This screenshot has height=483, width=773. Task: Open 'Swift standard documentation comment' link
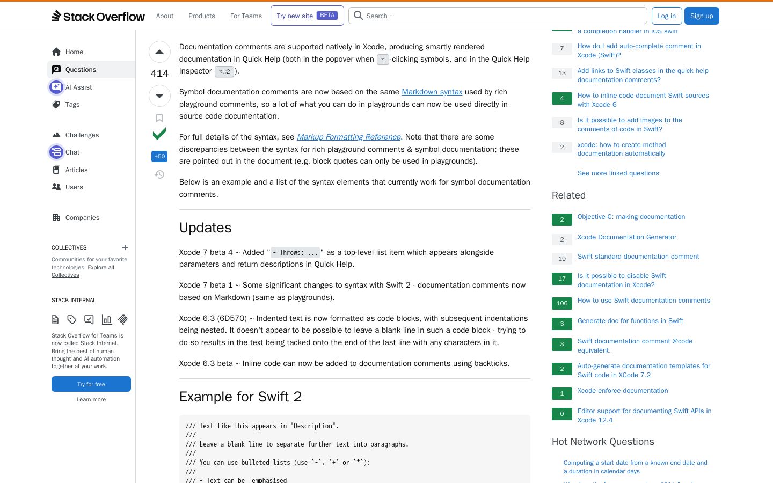[x=638, y=257]
